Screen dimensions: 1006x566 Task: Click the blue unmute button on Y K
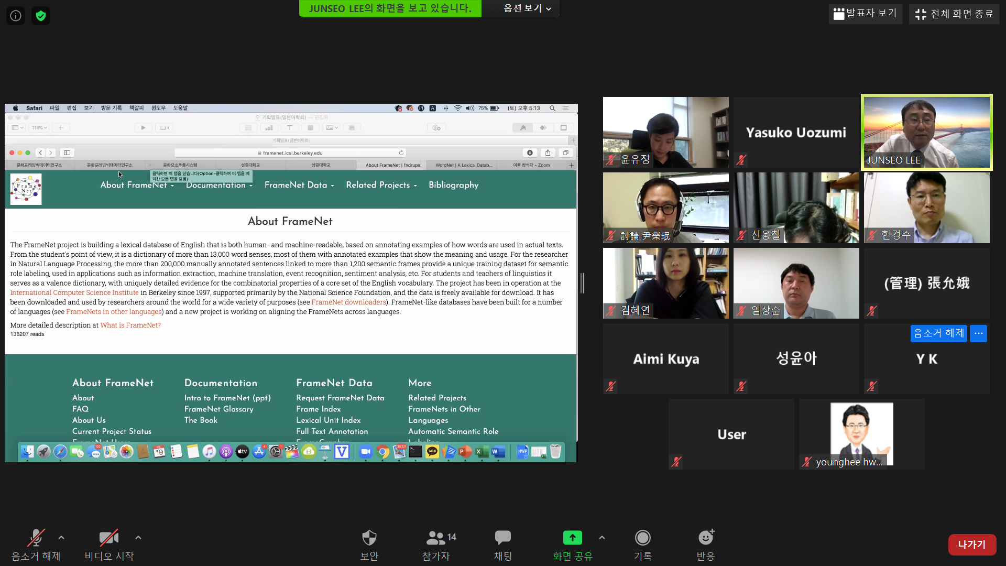coord(938,333)
